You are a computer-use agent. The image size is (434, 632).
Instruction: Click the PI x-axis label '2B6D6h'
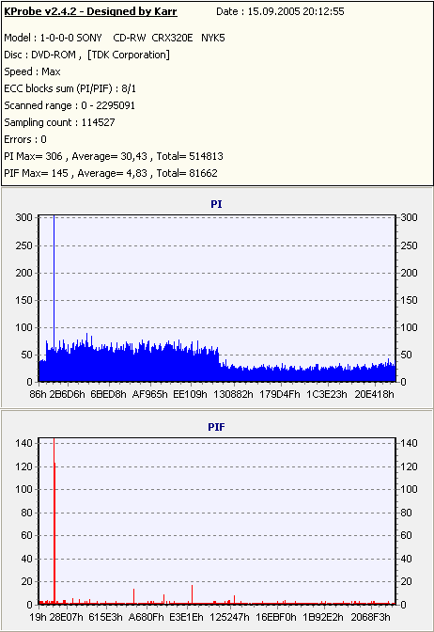pos(68,394)
